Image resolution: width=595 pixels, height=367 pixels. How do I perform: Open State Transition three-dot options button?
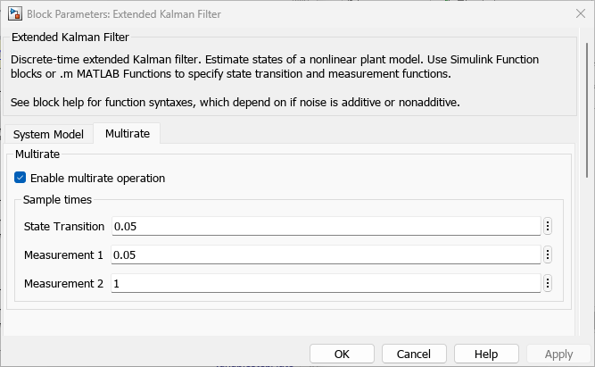pos(548,226)
